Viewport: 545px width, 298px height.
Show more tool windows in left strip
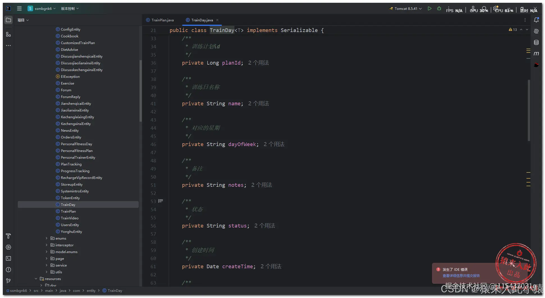point(8,46)
